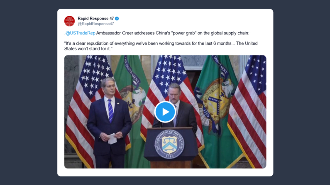This screenshot has height=185, width=330.
Task: Open the Rapid Response 47 profile avatar
Action: coord(69,21)
